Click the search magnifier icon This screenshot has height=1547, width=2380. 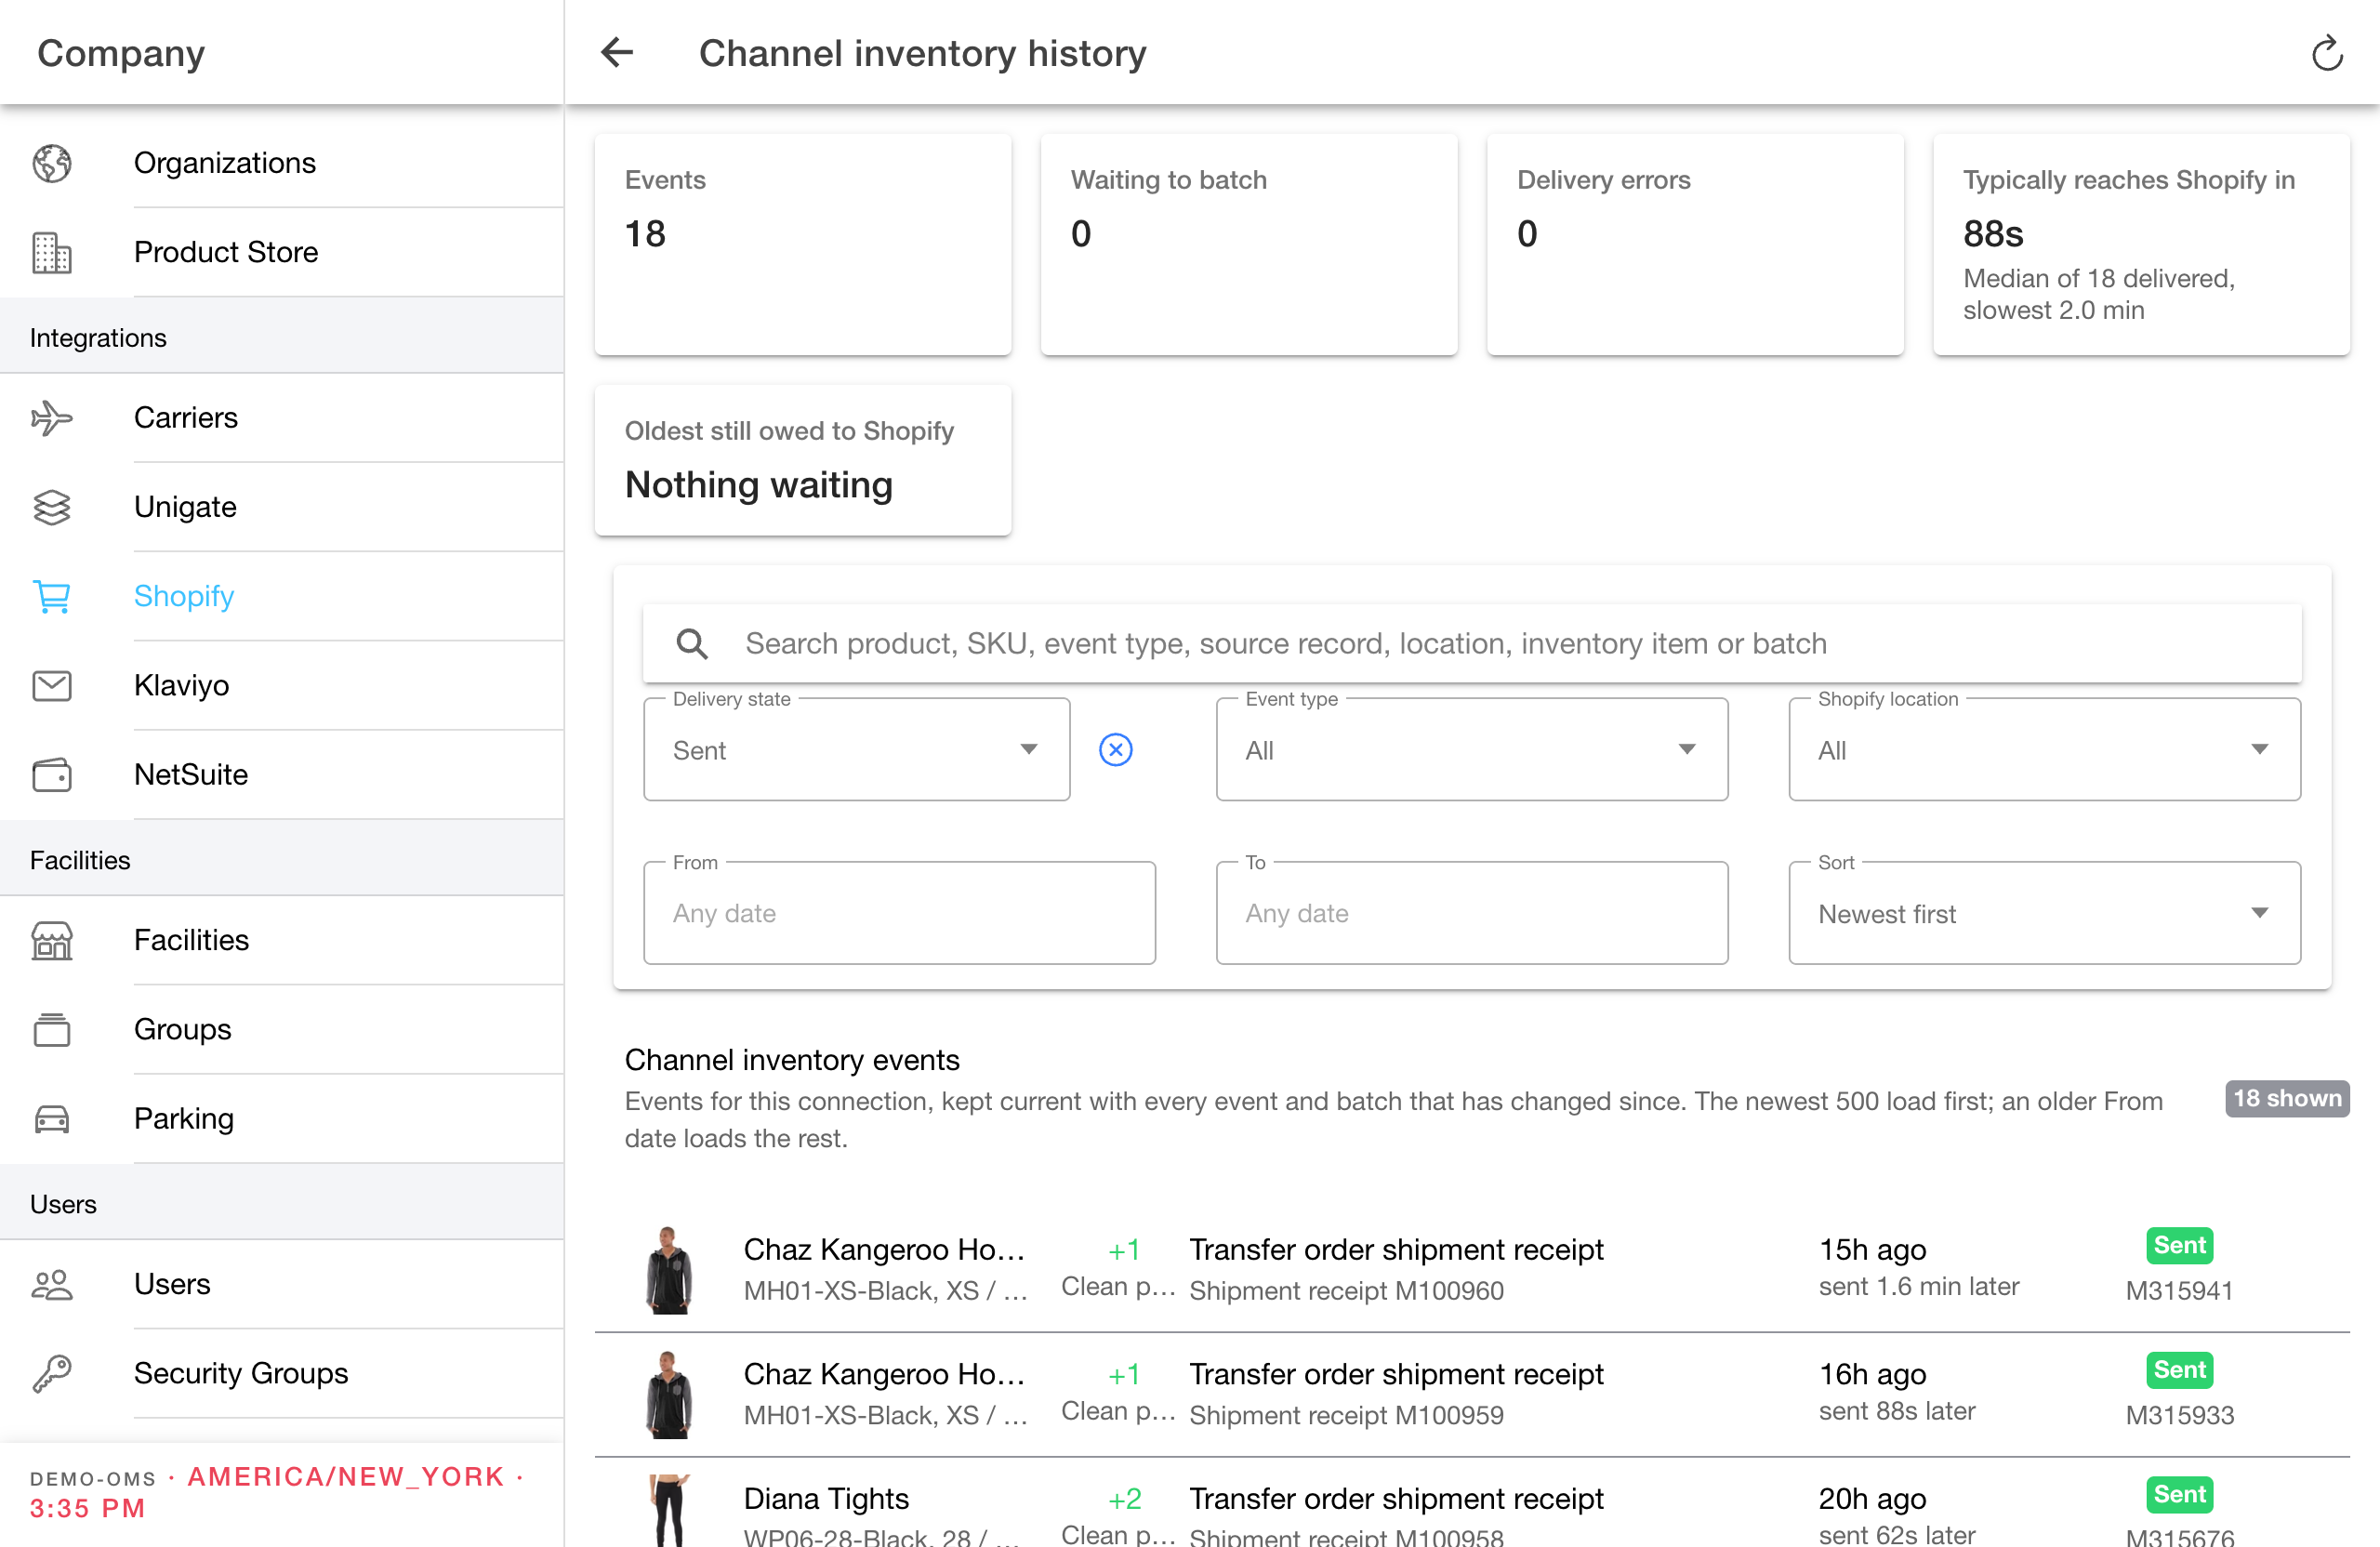click(691, 643)
